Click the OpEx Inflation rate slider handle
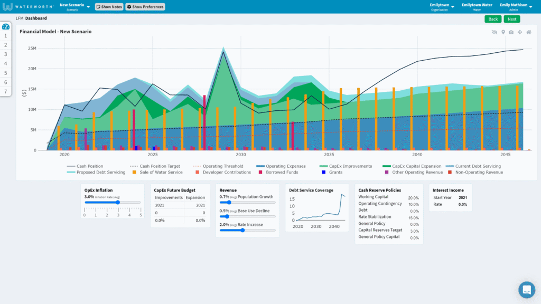This screenshot has width=541, height=304. (x=118, y=202)
